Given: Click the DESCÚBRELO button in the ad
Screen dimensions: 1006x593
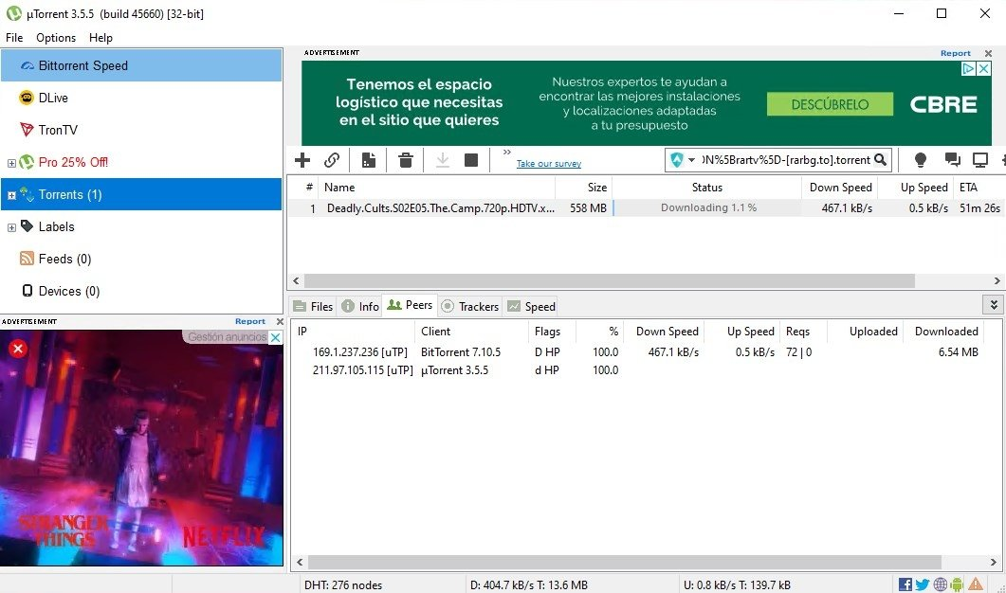Looking at the screenshot, I should (x=830, y=104).
